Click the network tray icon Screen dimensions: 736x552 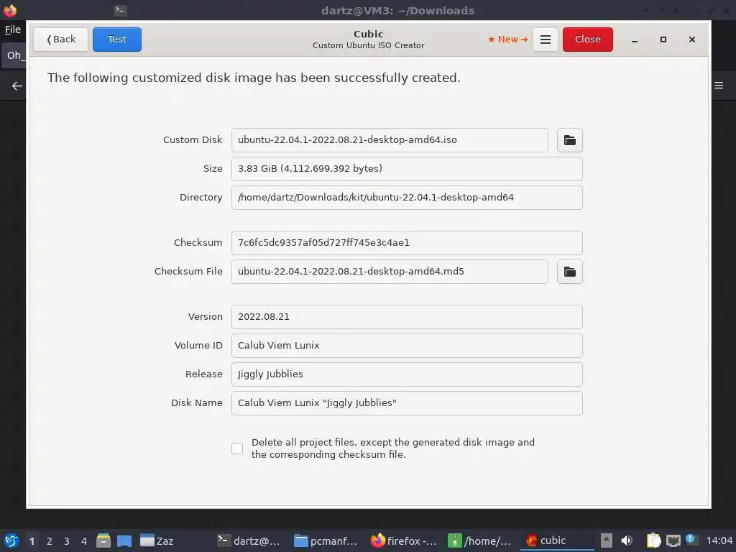coord(673,540)
